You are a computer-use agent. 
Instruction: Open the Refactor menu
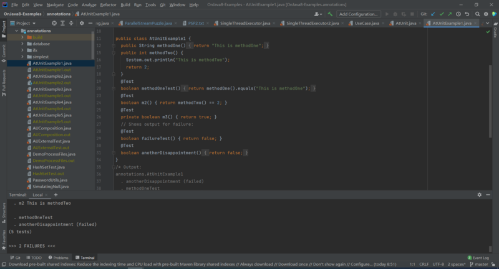pyautogui.click(x=108, y=5)
